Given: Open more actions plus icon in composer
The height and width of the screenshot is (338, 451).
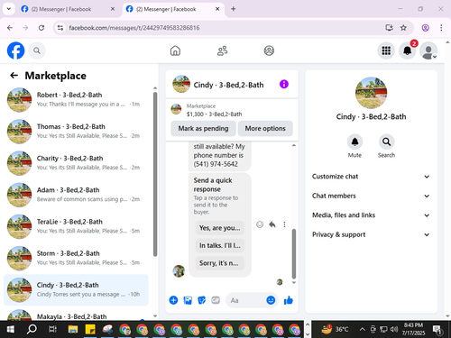Looking at the screenshot, I should (x=173, y=300).
